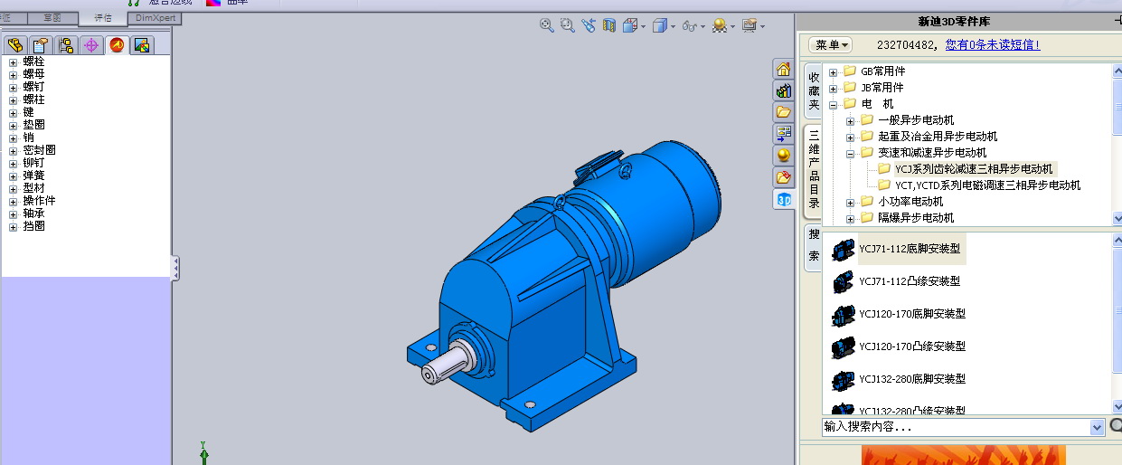Switch to the 评估 ribbon tab
The width and height of the screenshot is (1122, 465).
point(103,17)
